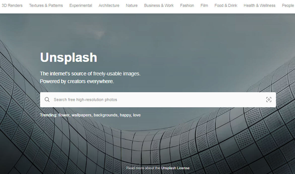Open the Textures & Patterns category
Image resolution: width=295 pixels, height=174 pixels.
[46, 6]
